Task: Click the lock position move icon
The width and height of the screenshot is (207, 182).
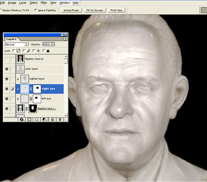Action: 38,51
